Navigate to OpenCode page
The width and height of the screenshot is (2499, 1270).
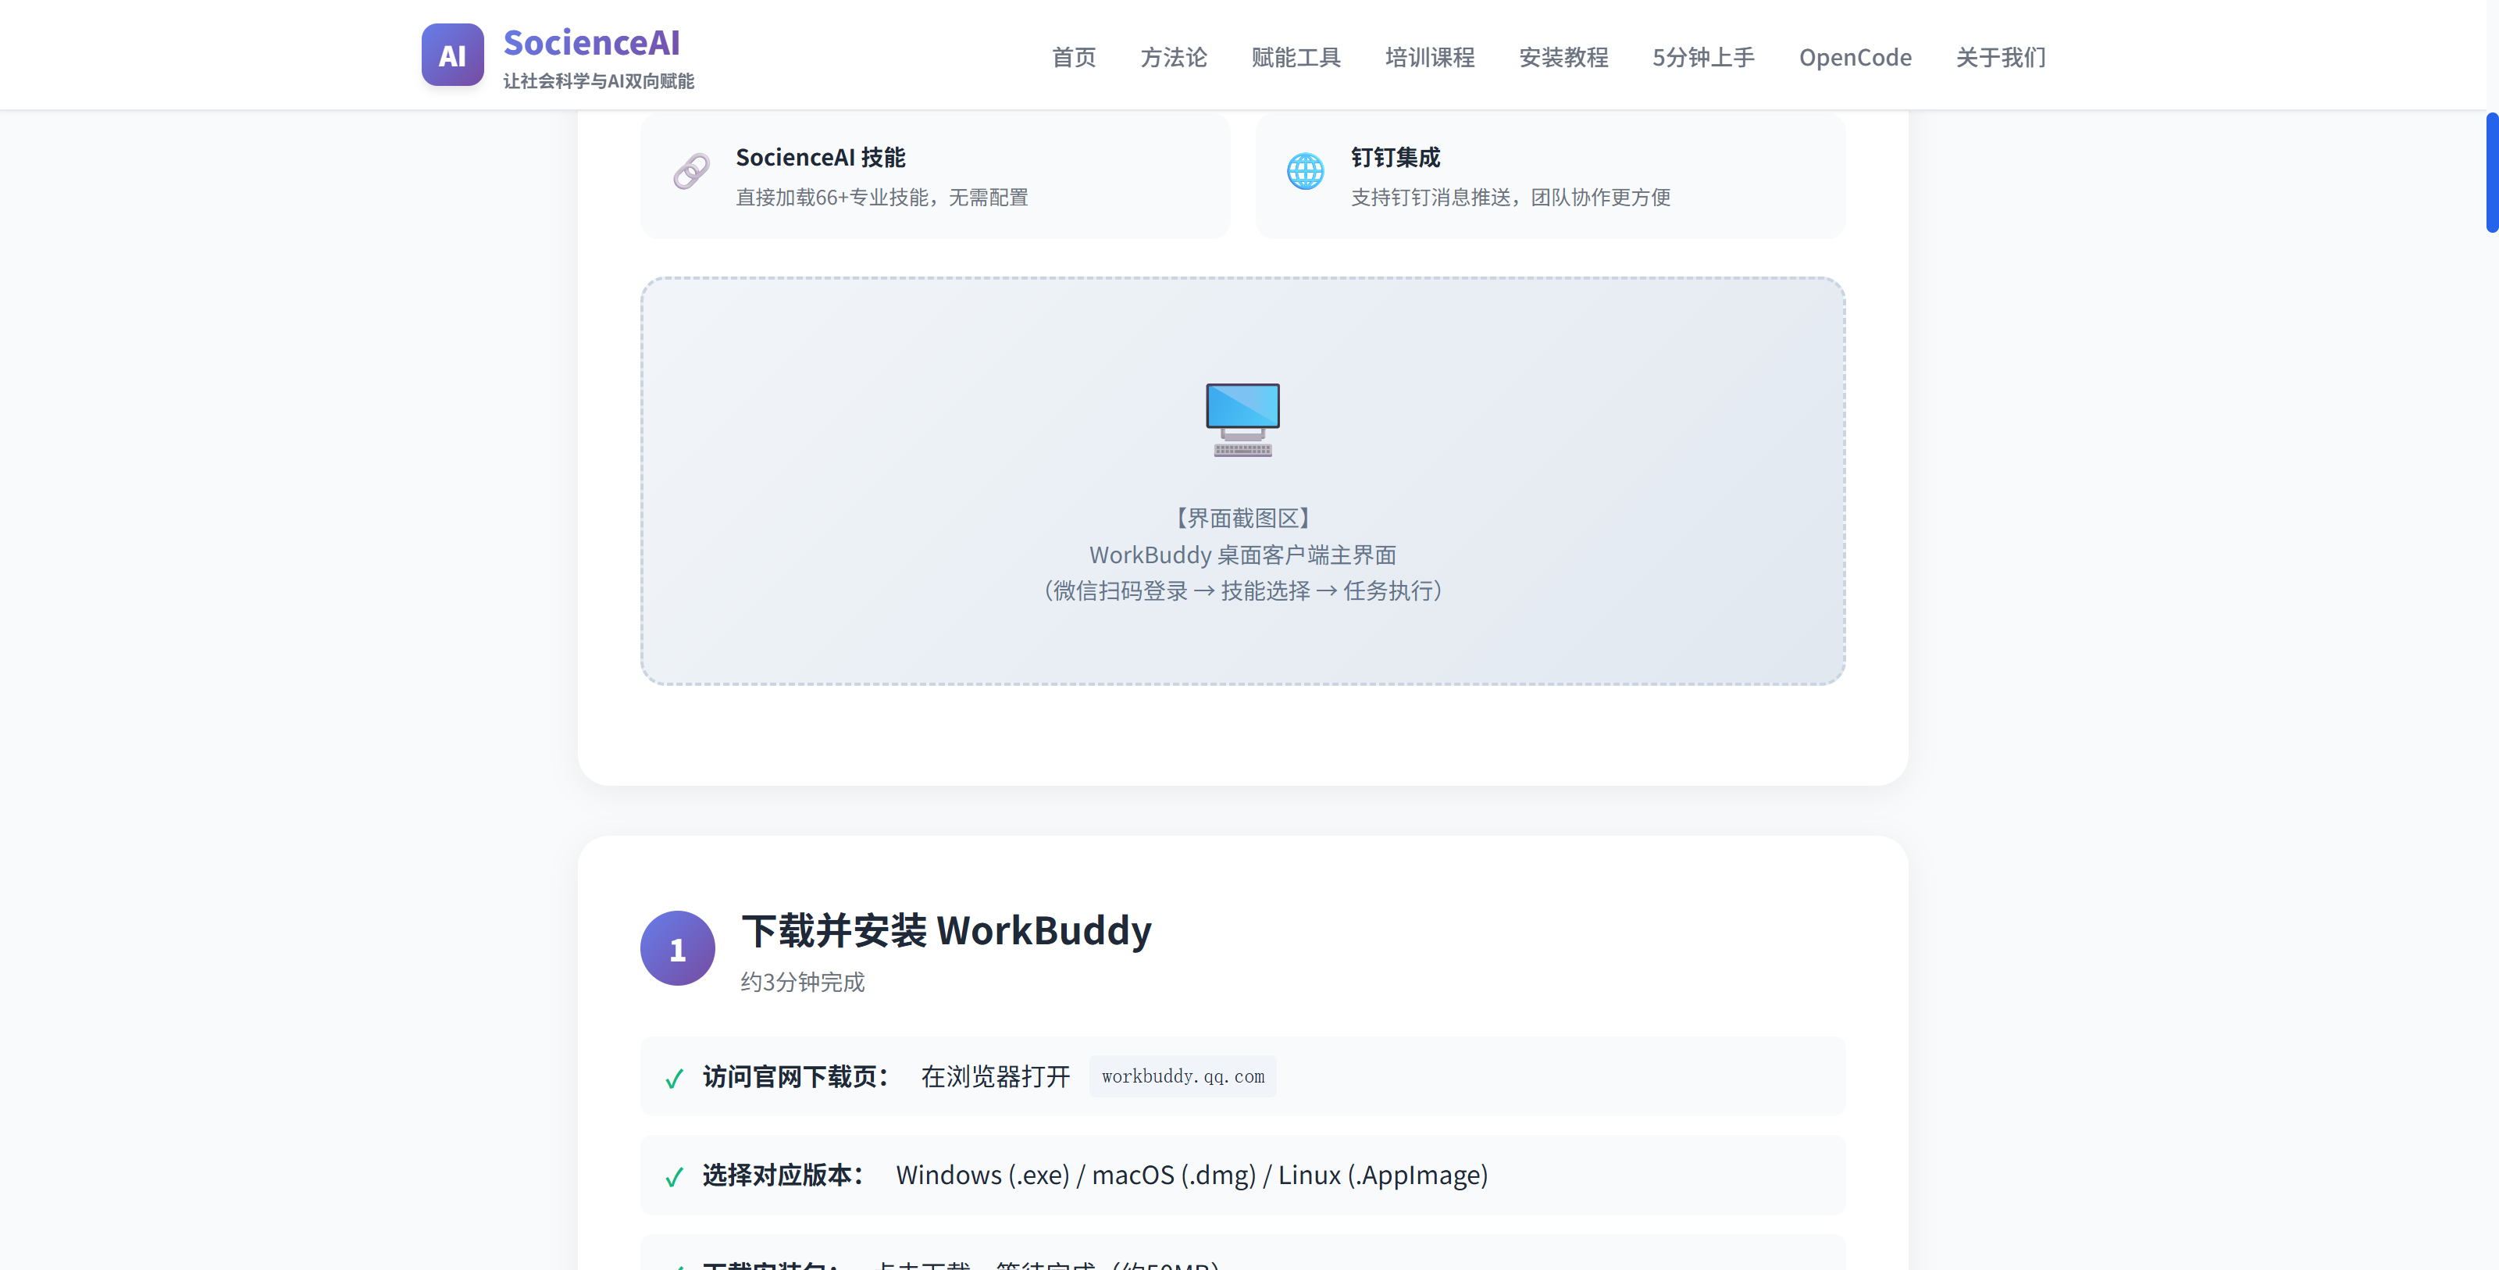(x=1855, y=57)
